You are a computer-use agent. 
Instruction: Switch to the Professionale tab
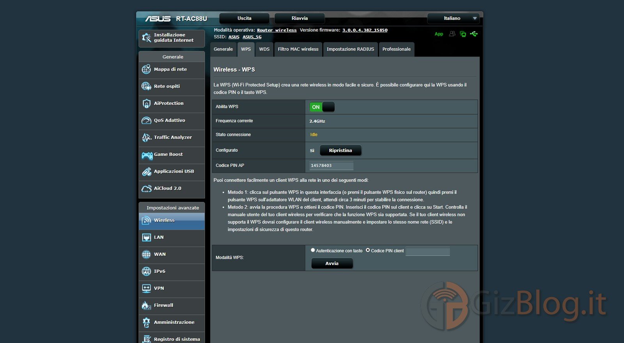pyautogui.click(x=397, y=49)
